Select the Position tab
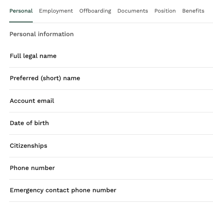The height and width of the screenshot is (204, 213). tap(165, 11)
